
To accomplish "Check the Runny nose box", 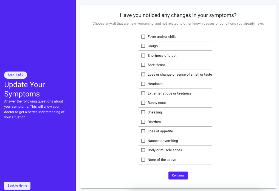I will tap(143, 103).
